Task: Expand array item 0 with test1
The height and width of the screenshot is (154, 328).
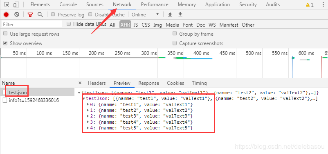Action: pos(88,104)
